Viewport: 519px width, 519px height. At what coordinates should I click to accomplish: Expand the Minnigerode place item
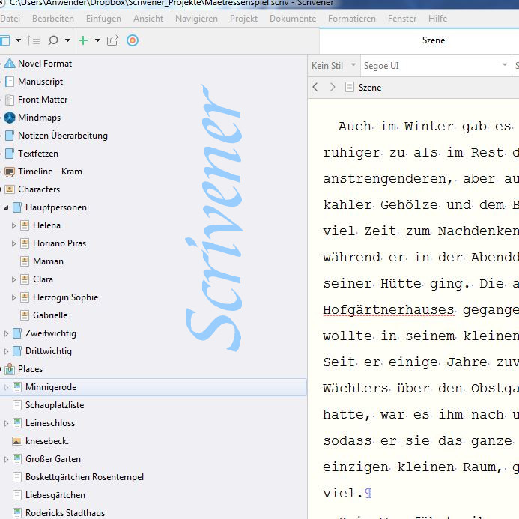pyautogui.click(x=6, y=387)
